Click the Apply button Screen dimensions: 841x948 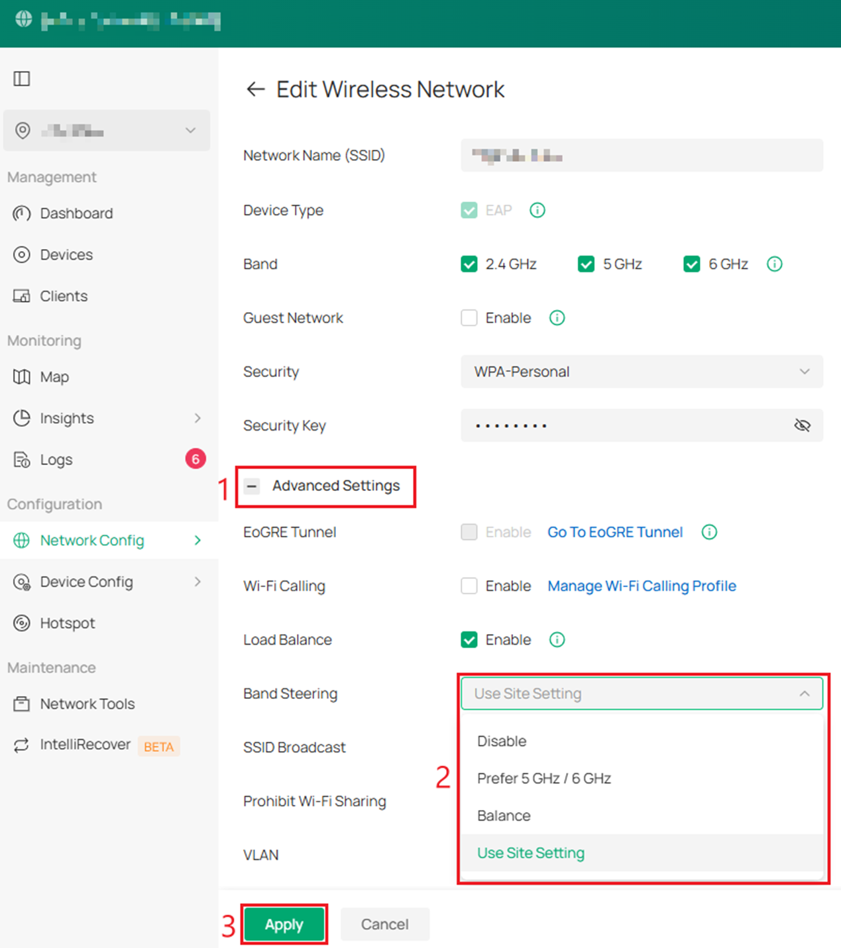pyautogui.click(x=284, y=924)
